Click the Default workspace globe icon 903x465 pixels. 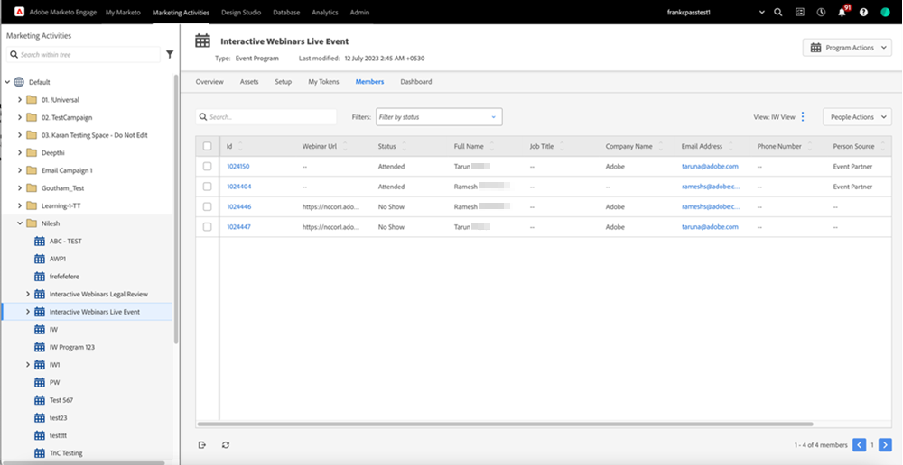coord(19,82)
